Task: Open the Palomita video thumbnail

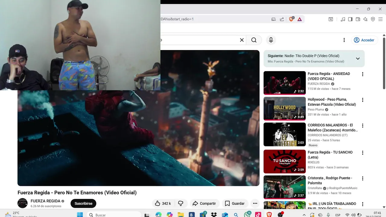Action: pyautogui.click(x=284, y=187)
